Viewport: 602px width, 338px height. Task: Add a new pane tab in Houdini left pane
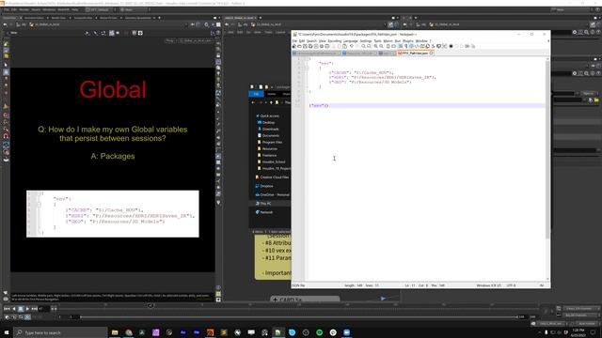159,18
